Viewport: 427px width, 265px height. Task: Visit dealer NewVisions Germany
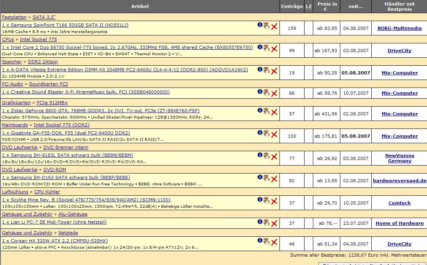(x=400, y=158)
